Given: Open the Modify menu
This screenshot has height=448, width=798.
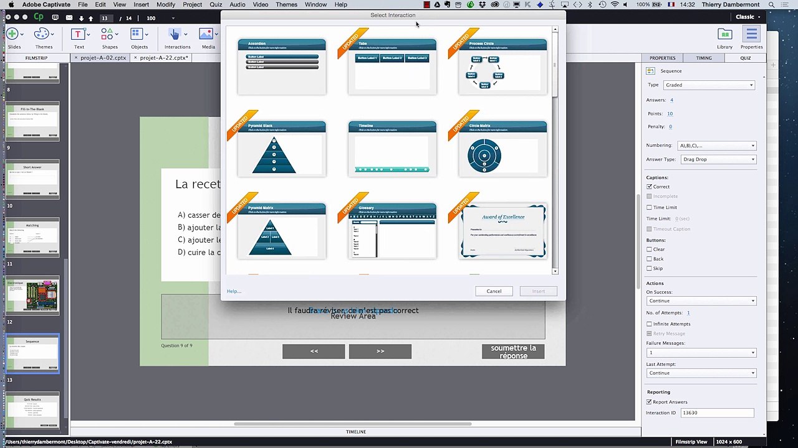Looking at the screenshot, I should point(166,4).
